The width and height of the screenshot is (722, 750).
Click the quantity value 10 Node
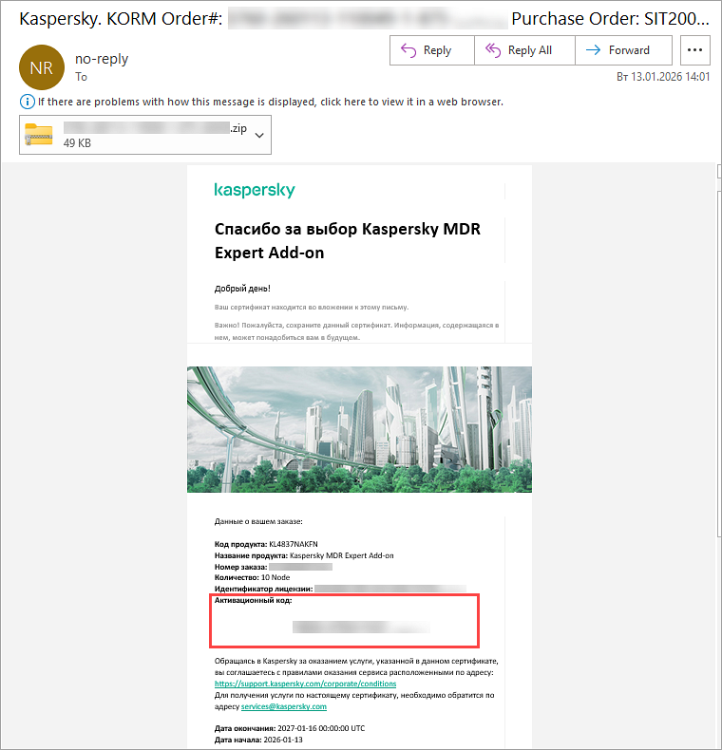tap(275, 577)
